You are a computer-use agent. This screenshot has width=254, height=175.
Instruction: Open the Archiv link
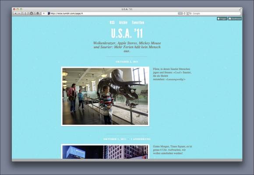tap(123, 22)
